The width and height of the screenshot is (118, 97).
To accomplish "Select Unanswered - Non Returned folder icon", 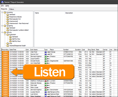I will point(8,23).
